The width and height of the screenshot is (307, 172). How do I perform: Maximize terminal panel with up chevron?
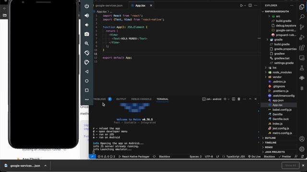(x=250, y=99)
